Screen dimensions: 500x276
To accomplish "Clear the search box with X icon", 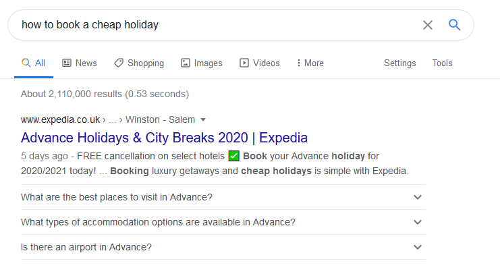I will click(428, 25).
